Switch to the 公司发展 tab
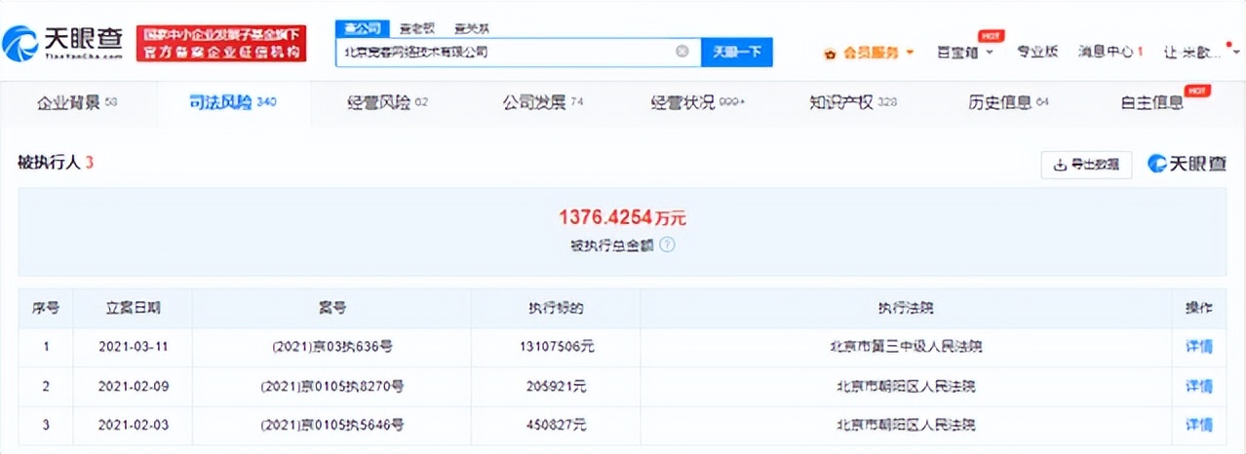 543,102
